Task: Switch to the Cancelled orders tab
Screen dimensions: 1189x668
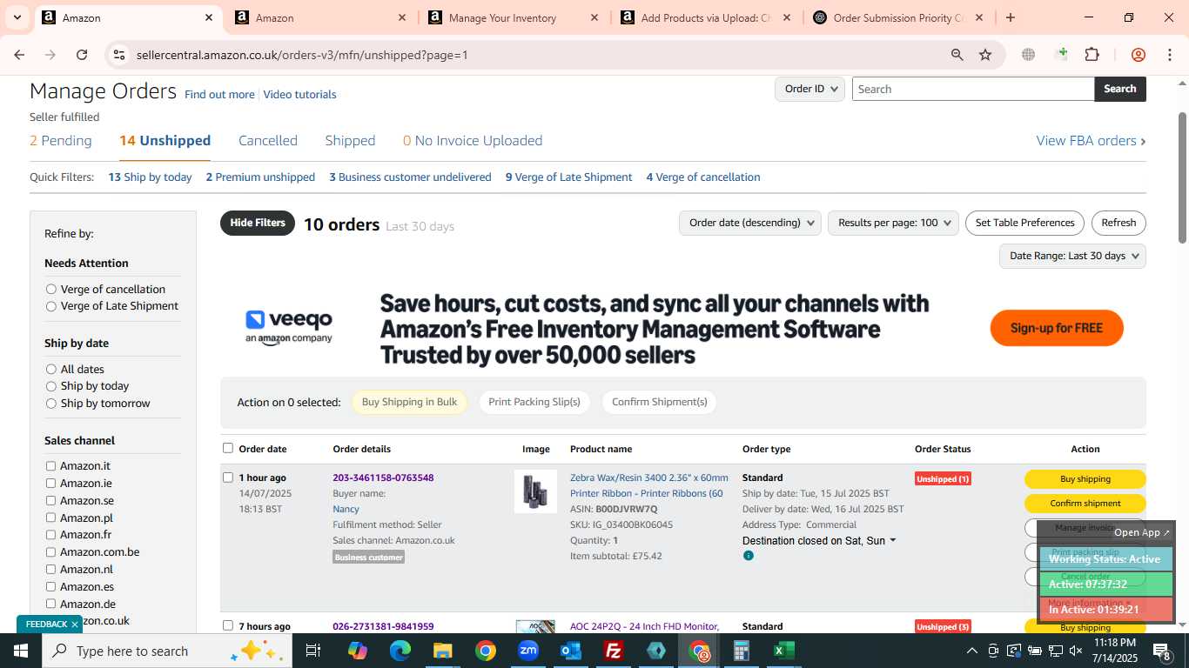Action: pyautogui.click(x=268, y=141)
